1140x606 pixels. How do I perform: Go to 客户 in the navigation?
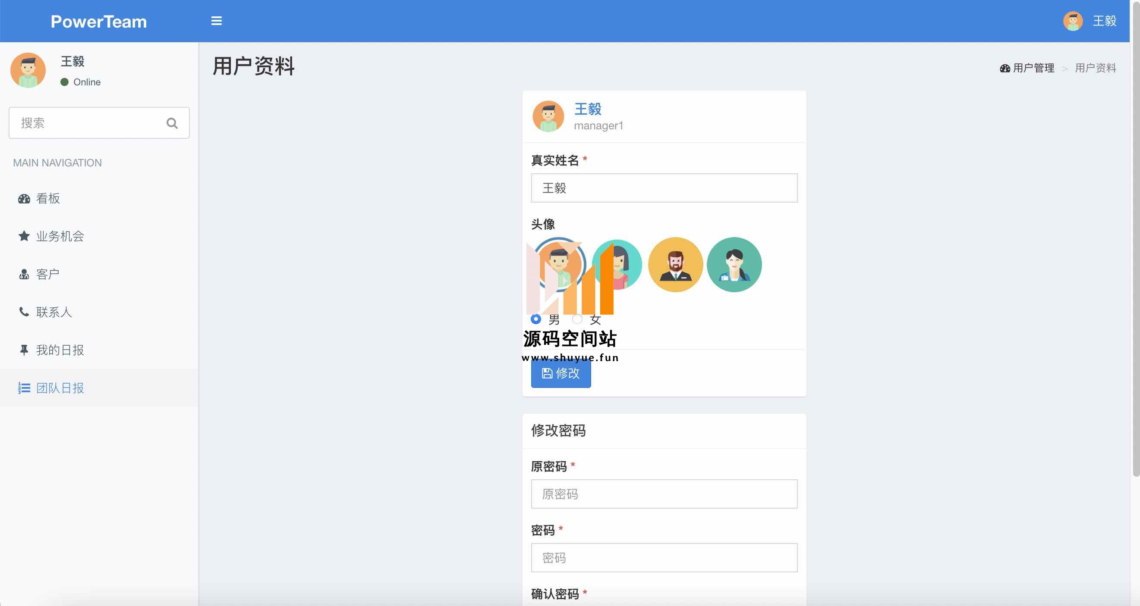click(99, 275)
